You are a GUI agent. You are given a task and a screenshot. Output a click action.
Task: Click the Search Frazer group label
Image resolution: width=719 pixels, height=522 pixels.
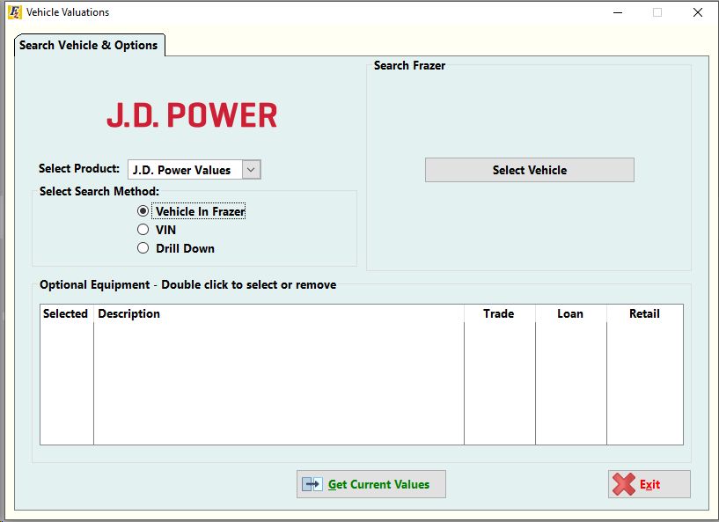pyautogui.click(x=409, y=66)
